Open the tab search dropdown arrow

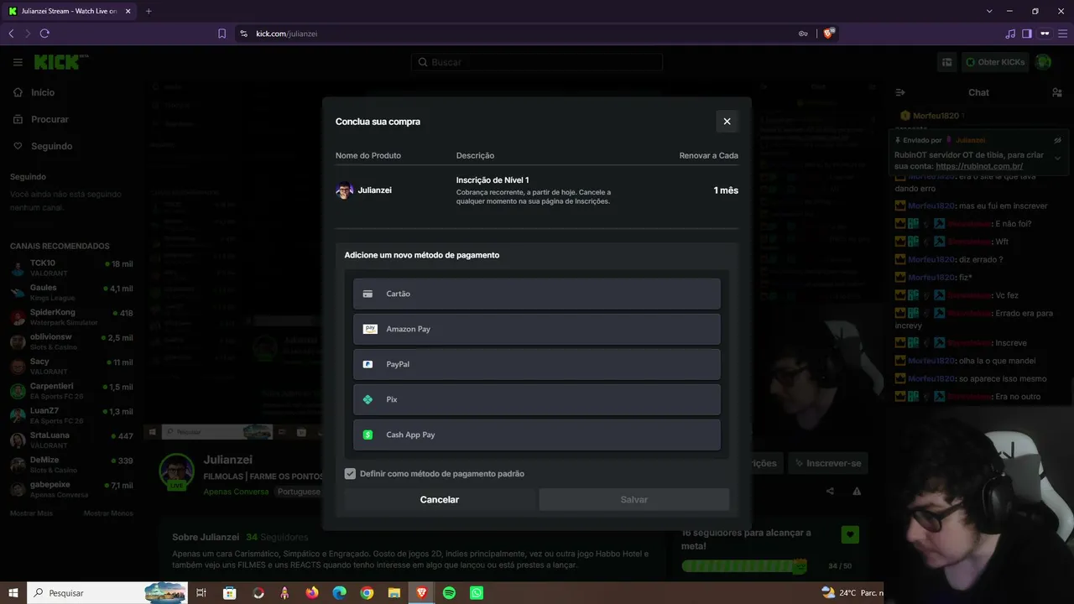pyautogui.click(x=990, y=11)
